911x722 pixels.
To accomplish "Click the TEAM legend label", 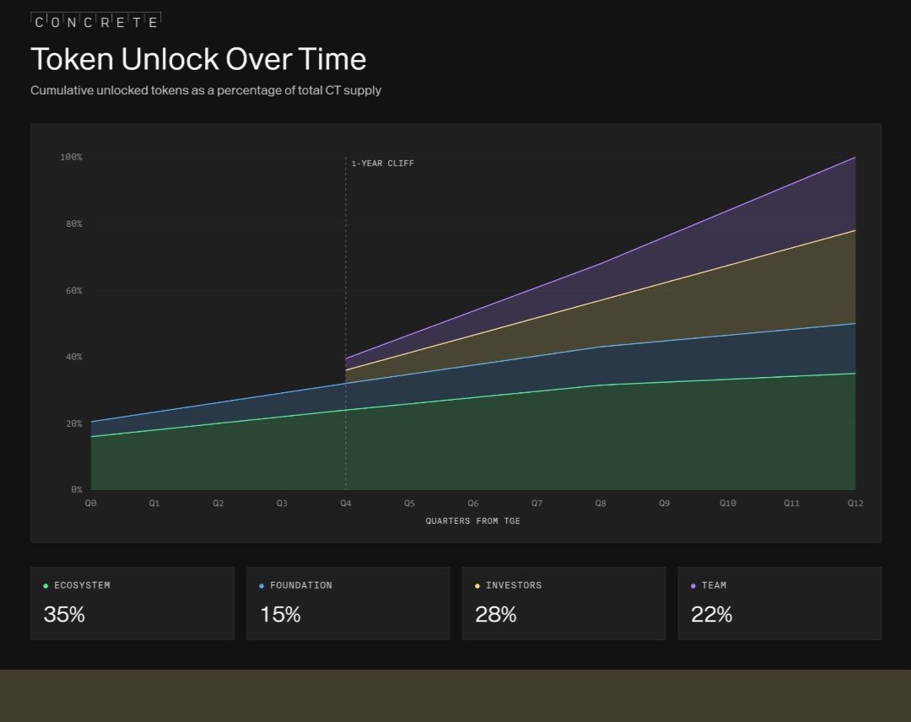I will point(714,585).
